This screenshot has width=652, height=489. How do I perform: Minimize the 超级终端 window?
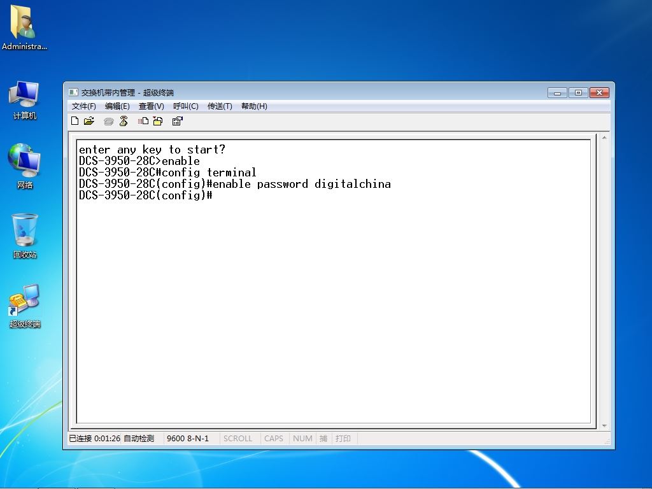coord(557,92)
